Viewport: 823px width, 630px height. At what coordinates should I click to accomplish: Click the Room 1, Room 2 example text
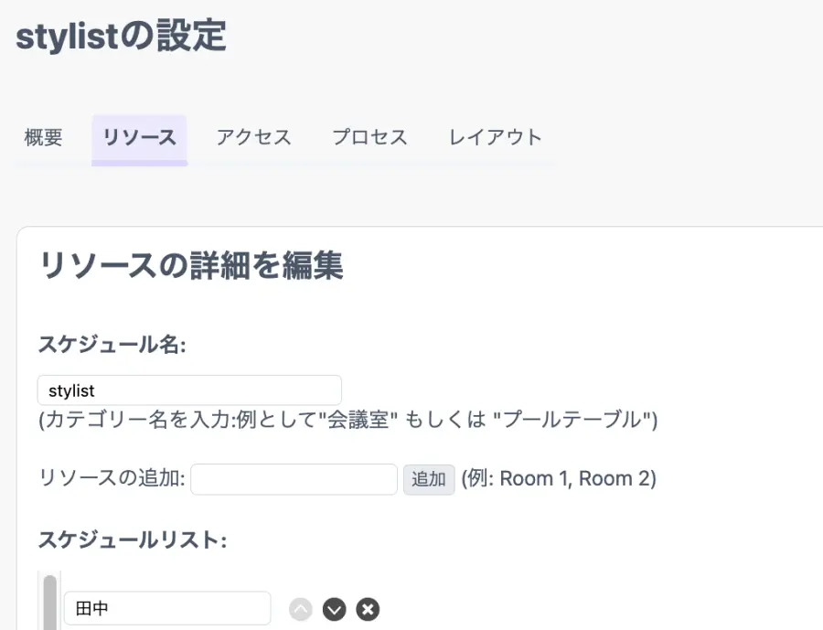point(558,478)
